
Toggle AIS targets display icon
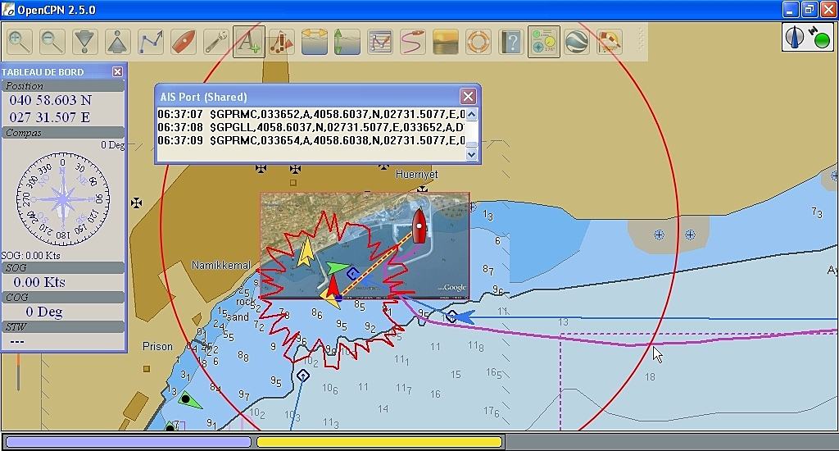coord(282,42)
